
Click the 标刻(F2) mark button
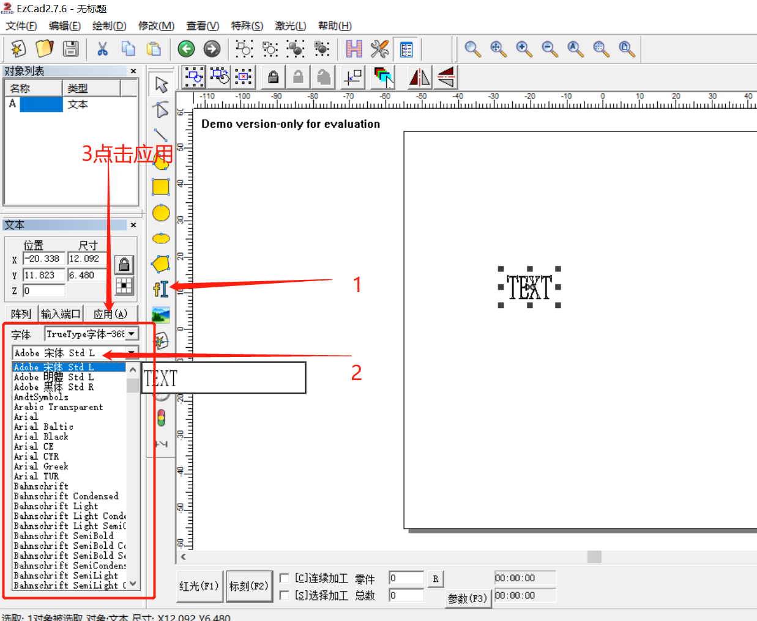(248, 586)
